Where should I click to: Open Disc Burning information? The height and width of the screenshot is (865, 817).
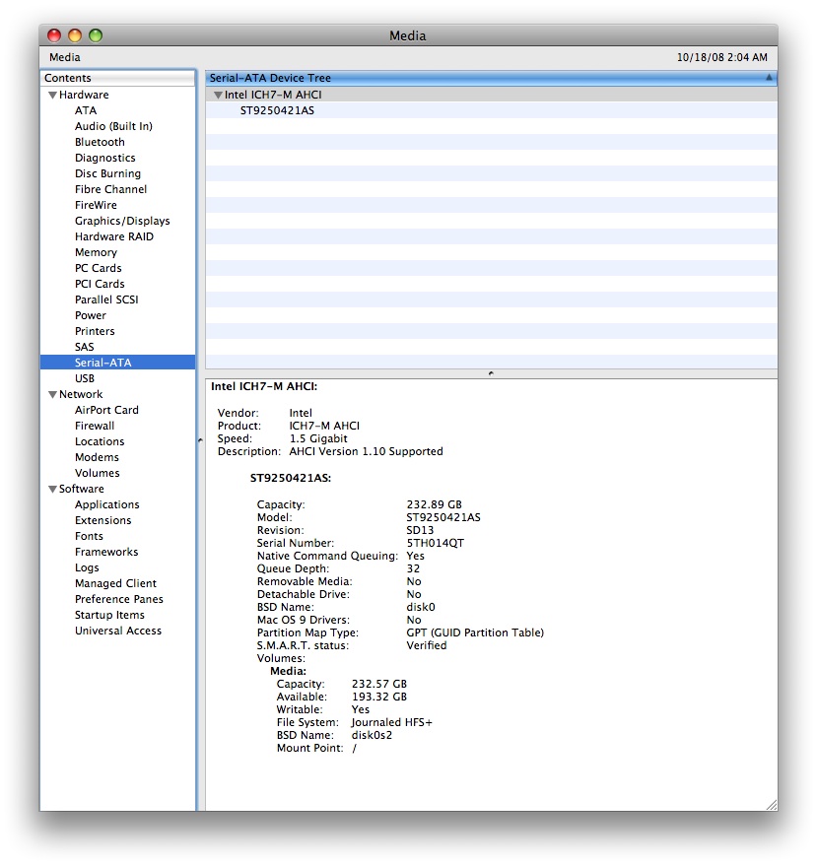(x=107, y=173)
